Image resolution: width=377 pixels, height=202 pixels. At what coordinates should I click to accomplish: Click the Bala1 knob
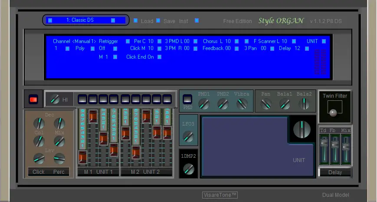(285, 104)
